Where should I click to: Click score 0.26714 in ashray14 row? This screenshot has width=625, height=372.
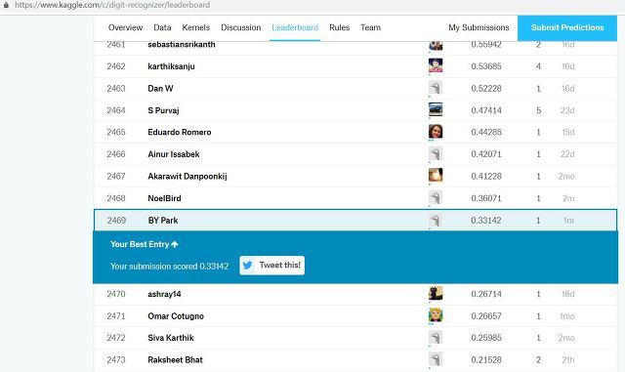[x=486, y=294]
